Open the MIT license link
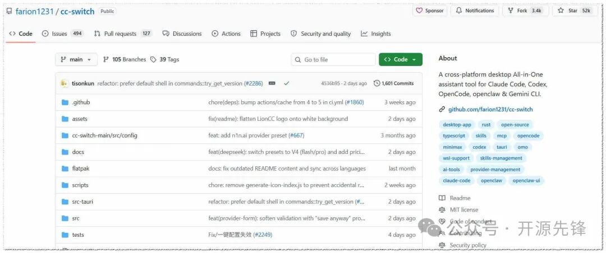This screenshot has width=606, height=253. [x=459, y=210]
